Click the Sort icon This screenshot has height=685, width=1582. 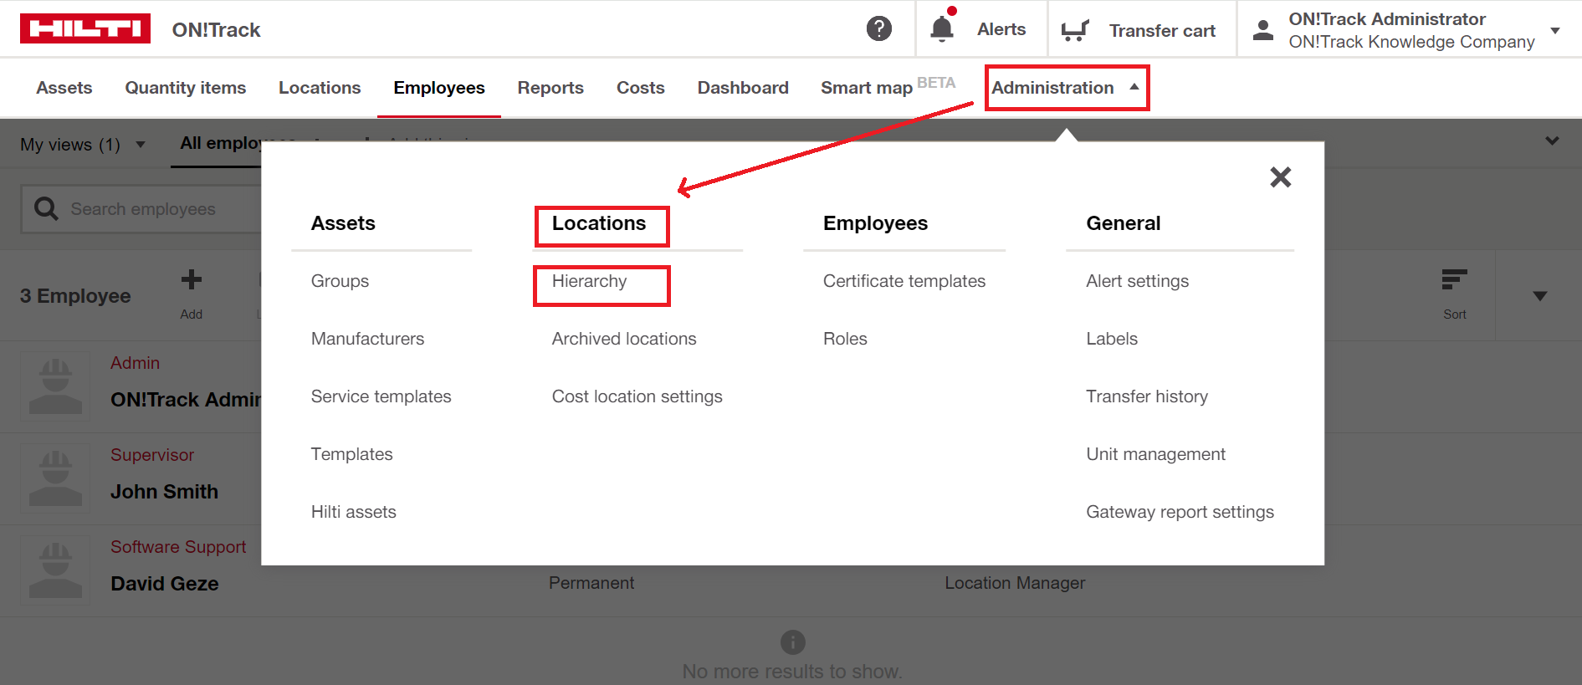coord(1454,279)
